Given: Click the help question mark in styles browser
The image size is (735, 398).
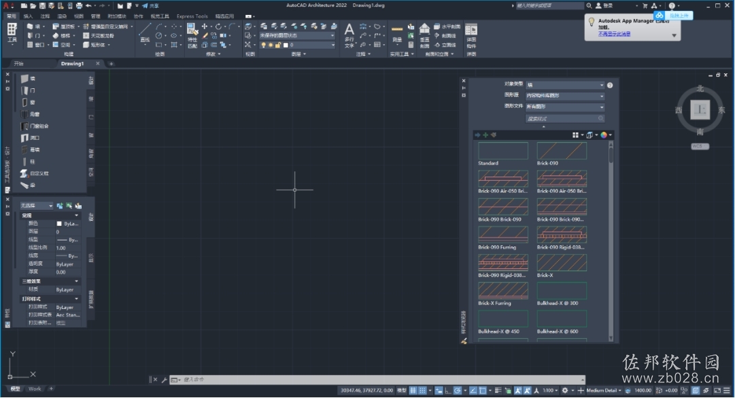Looking at the screenshot, I should coord(610,85).
